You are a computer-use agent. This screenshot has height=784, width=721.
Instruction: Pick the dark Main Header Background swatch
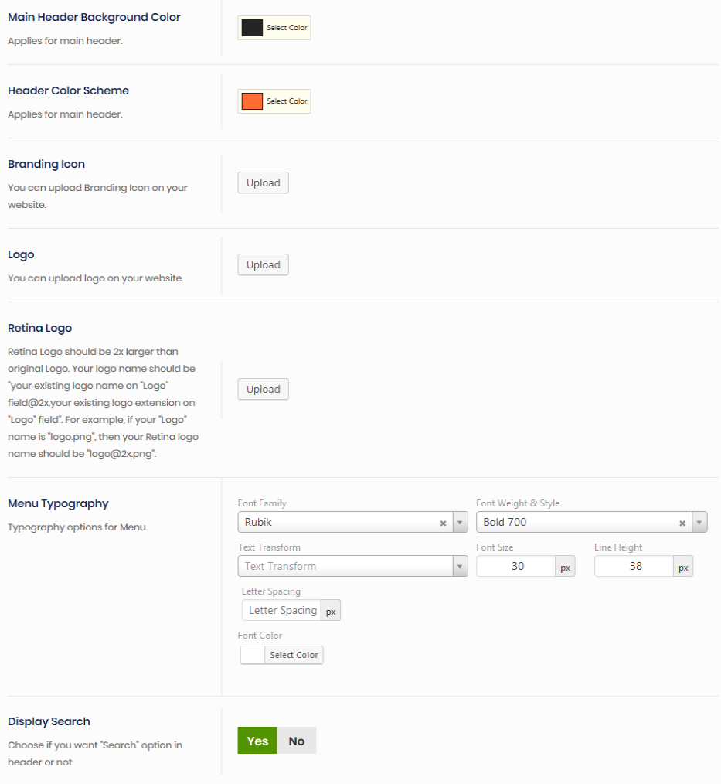point(253,29)
